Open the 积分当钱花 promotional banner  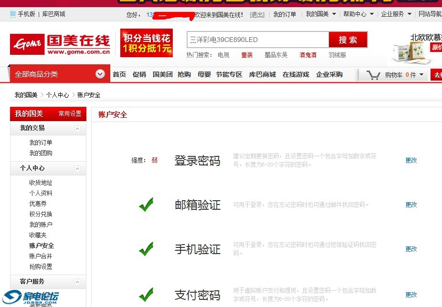coord(147,43)
